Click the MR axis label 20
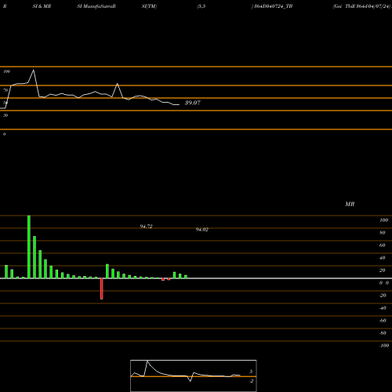 pyautogui.click(x=383, y=270)
